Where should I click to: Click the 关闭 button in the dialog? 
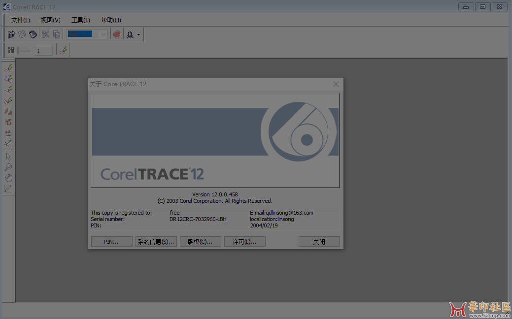319,242
